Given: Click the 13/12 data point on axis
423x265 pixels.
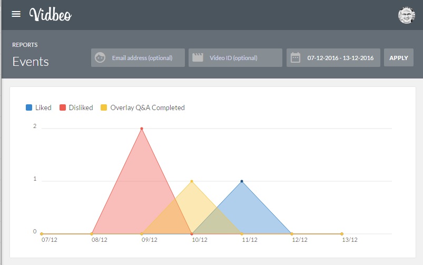Looking at the screenshot, I should 342,234.
